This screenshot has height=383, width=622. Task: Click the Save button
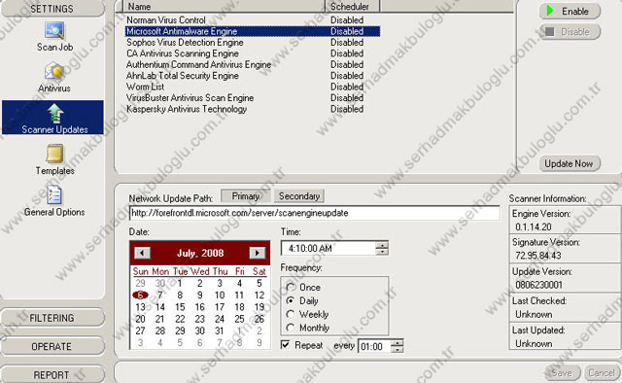pyautogui.click(x=562, y=372)
